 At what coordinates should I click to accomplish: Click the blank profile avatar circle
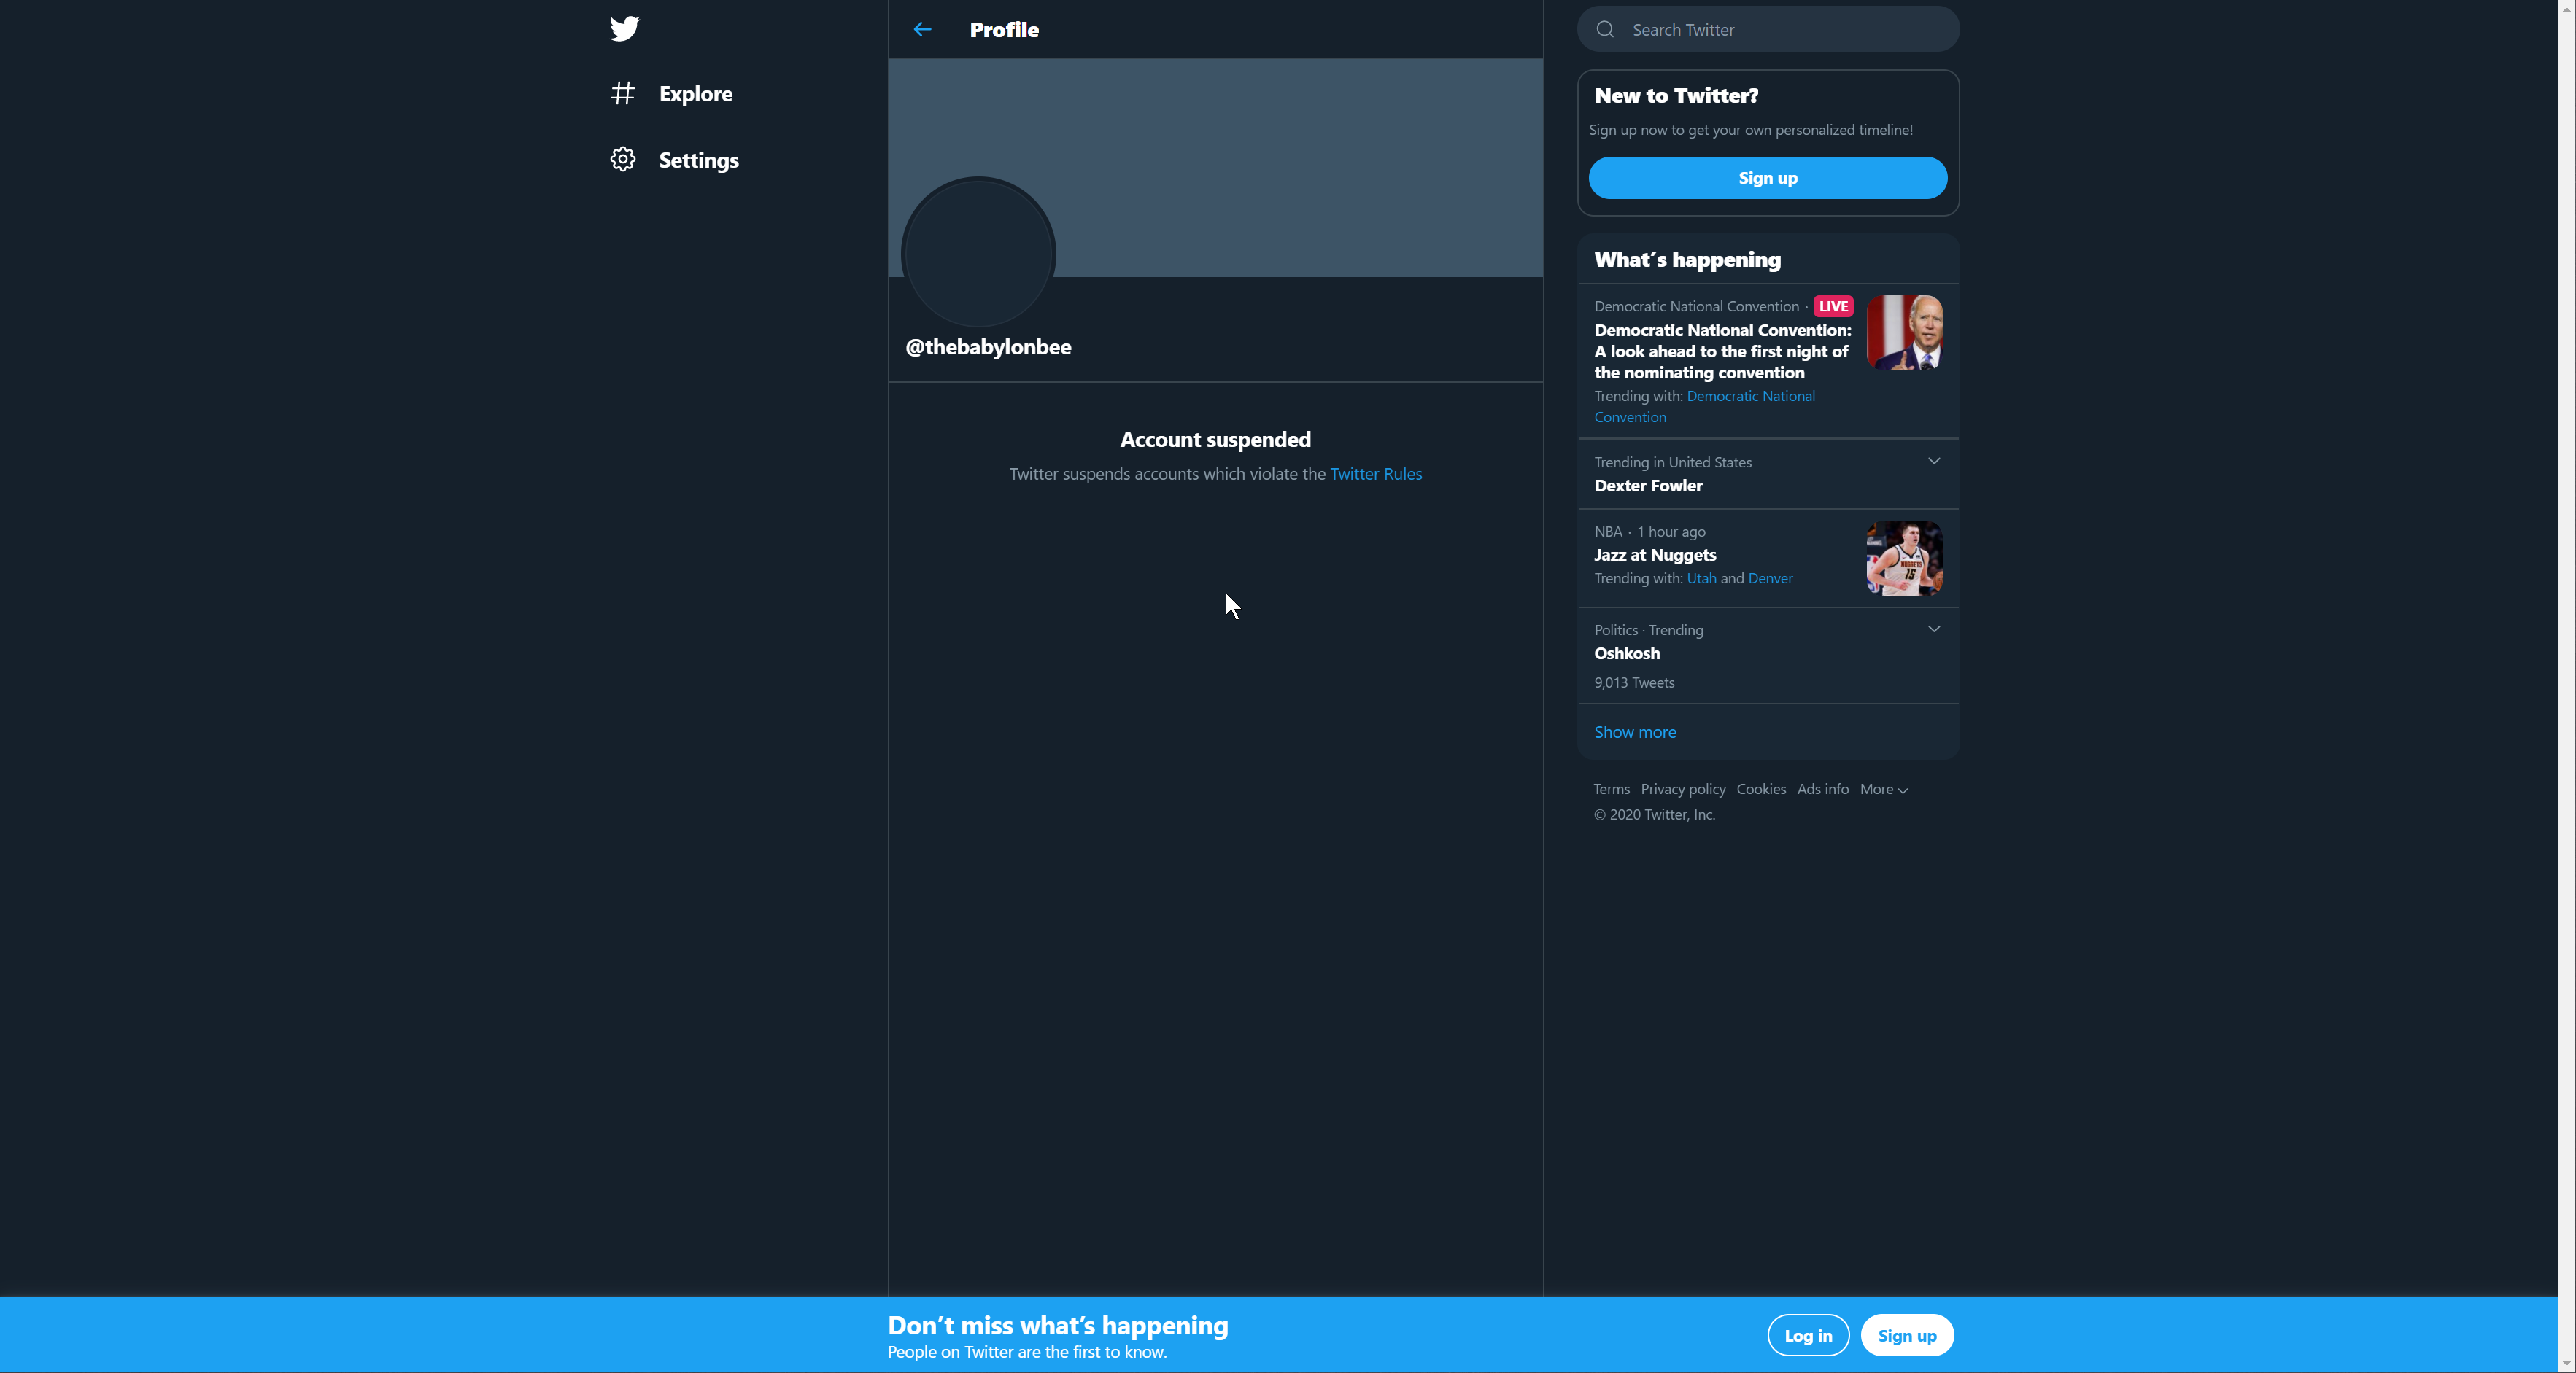click(978, 253)
